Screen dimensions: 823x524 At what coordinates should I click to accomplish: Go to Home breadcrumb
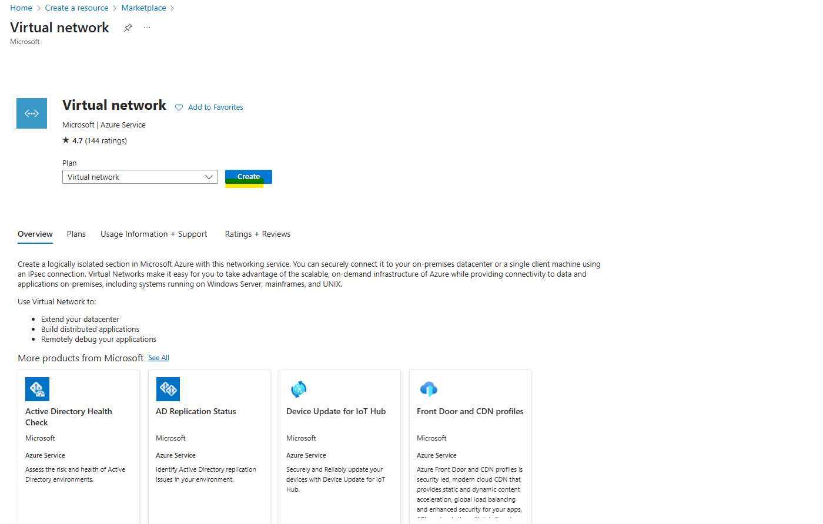[x=21, y=8]
